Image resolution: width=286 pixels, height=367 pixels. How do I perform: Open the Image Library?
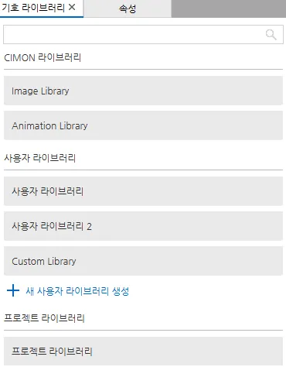[x=143, y=91]
